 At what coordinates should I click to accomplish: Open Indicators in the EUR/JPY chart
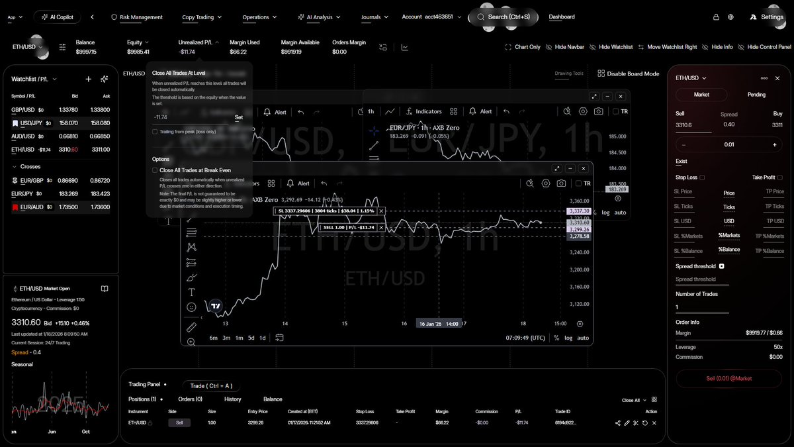click(x=423, y=111)
